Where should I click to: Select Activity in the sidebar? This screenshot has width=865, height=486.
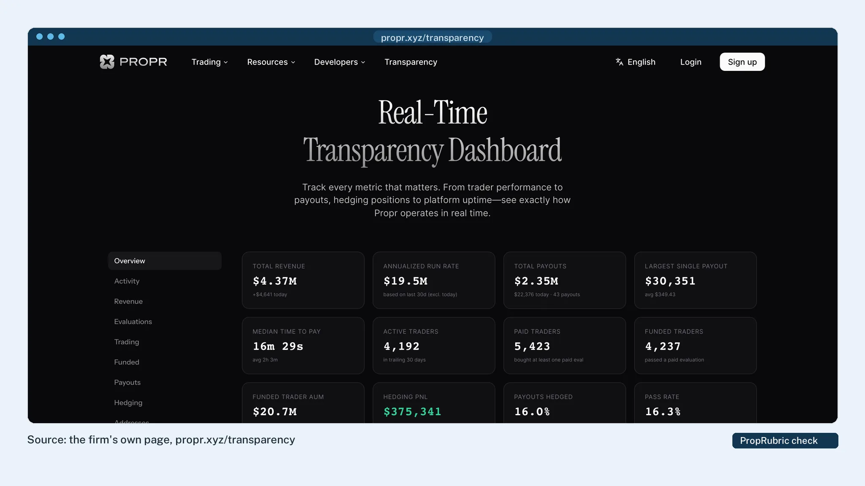click(127, 281)
